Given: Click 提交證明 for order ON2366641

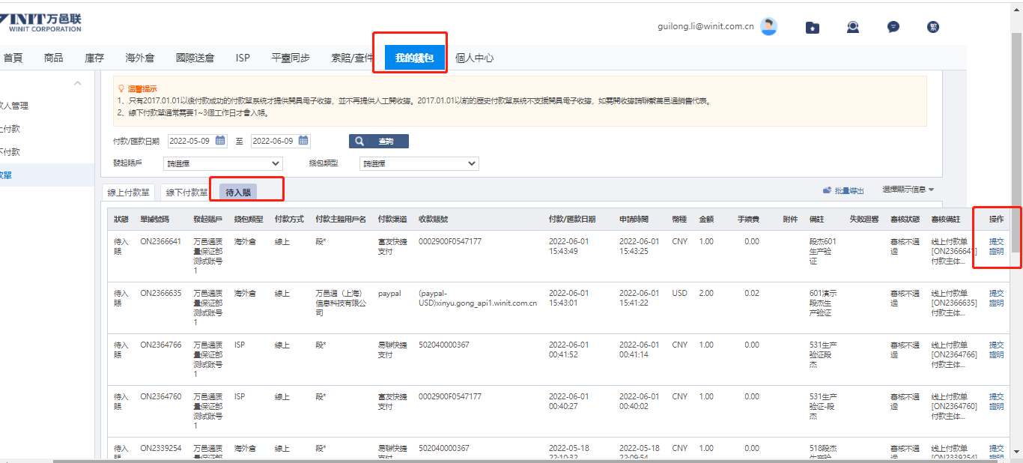Looking at the screenshot, I should (x=996, y=246).
